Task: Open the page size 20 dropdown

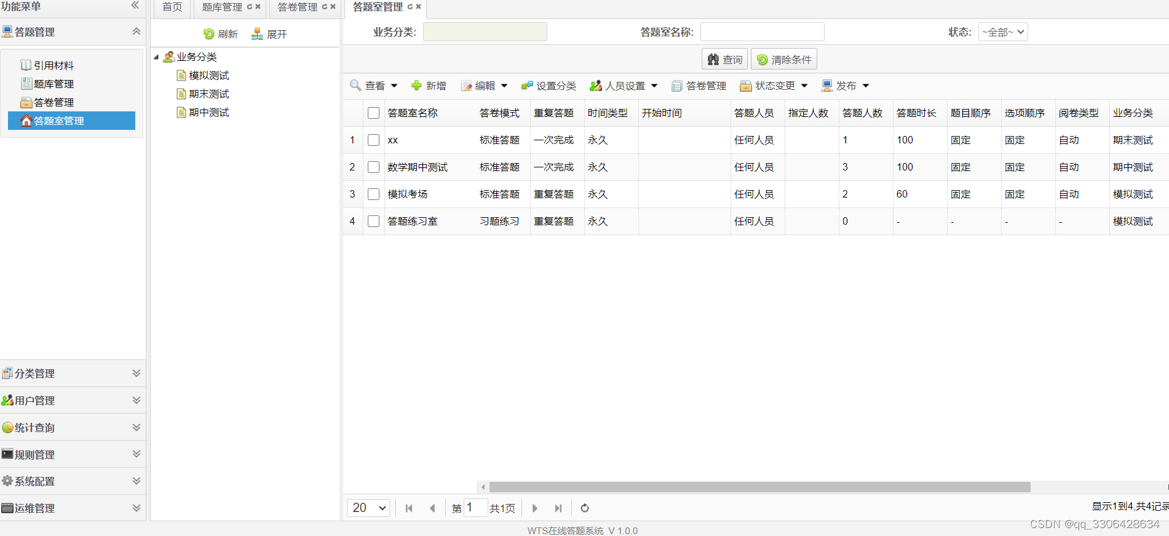Action: pos(368,508)
